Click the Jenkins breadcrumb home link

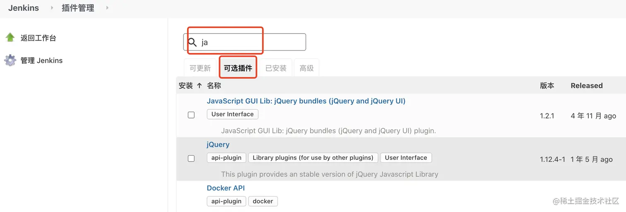pos(24,8)
